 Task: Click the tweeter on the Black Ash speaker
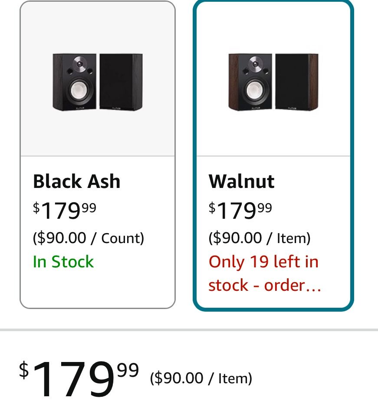click(79, 65)
